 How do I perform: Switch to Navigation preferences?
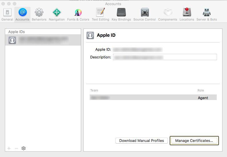(57, 15)
